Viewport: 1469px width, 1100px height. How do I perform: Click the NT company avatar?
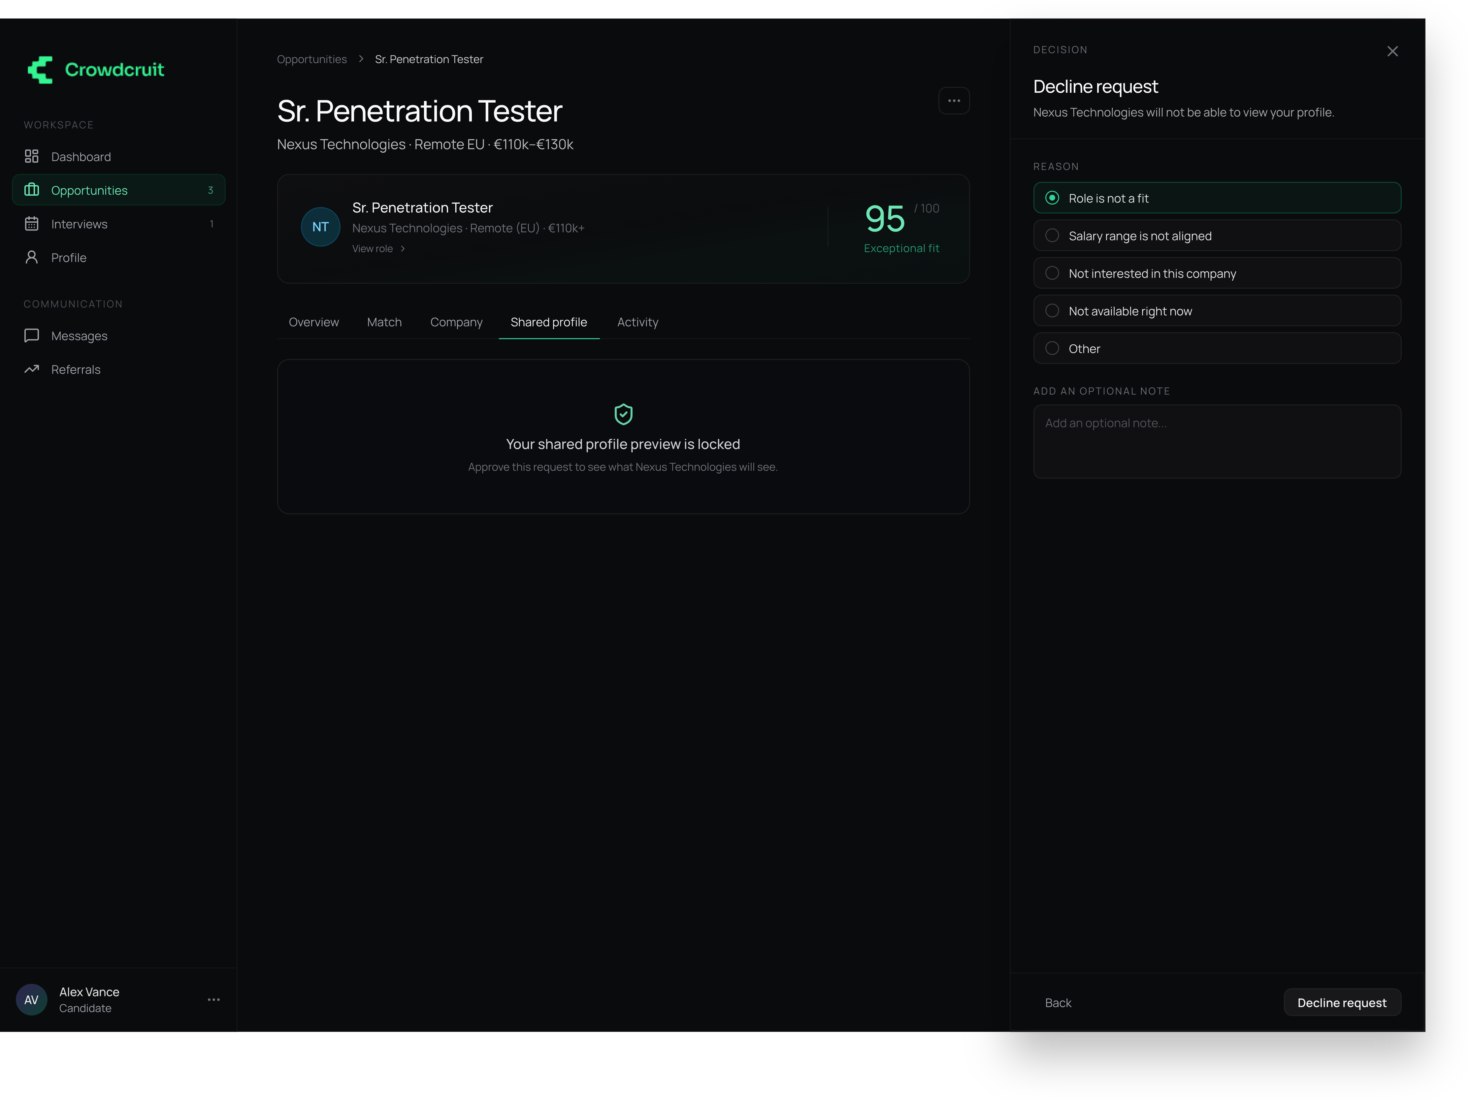pos(320,227)
